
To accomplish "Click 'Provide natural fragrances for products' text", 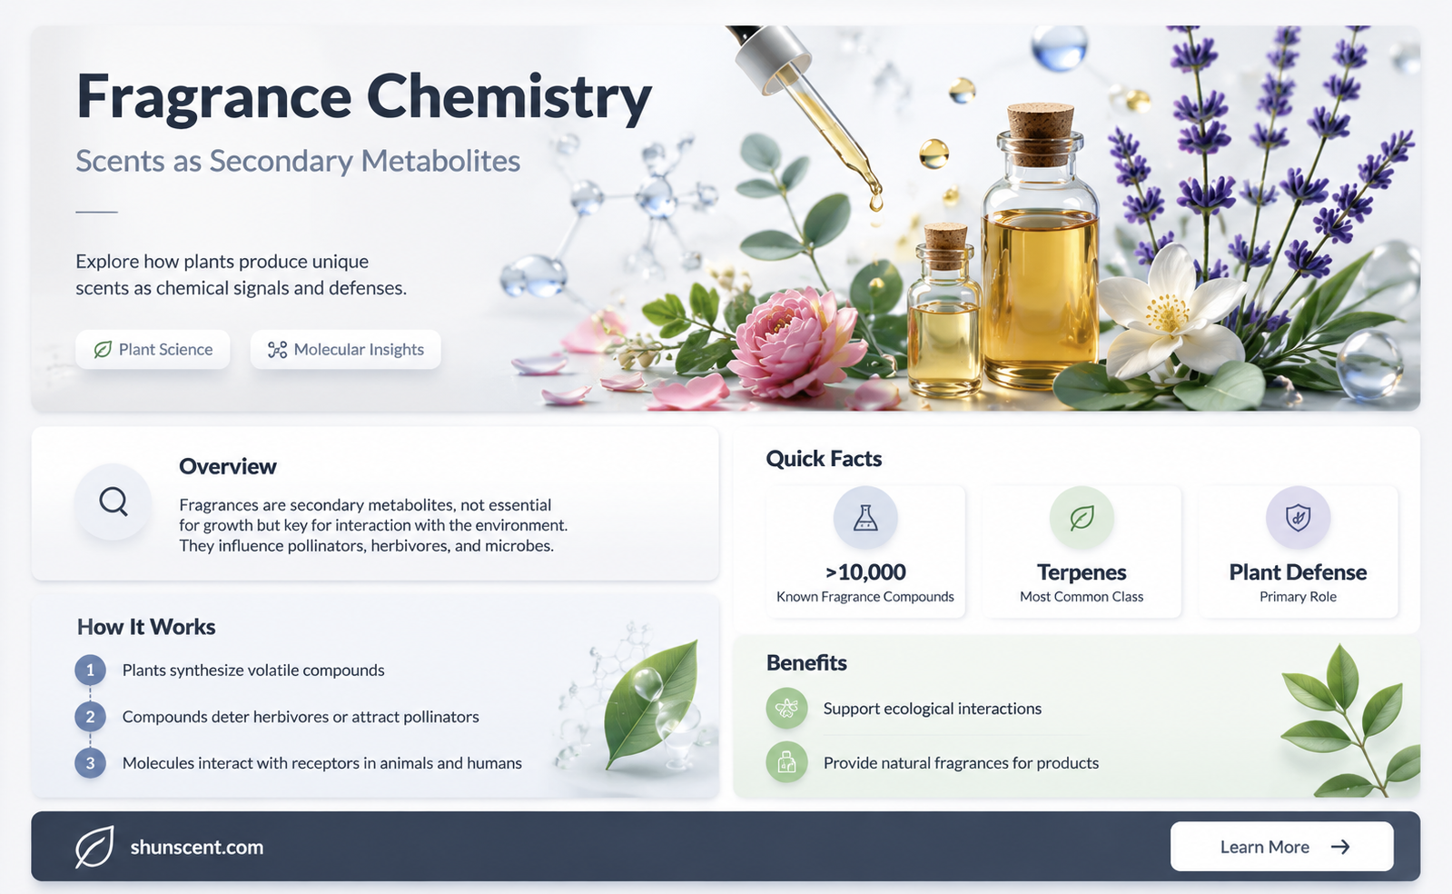I will 961,763.
